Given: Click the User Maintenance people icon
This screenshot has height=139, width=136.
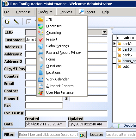Looking at the screenshot, I should click(41, 93).
